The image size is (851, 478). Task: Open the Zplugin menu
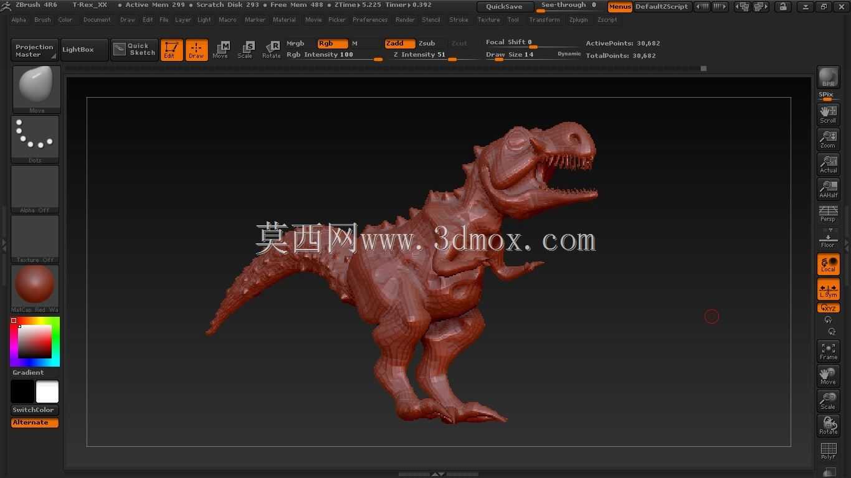pos(578,20)
